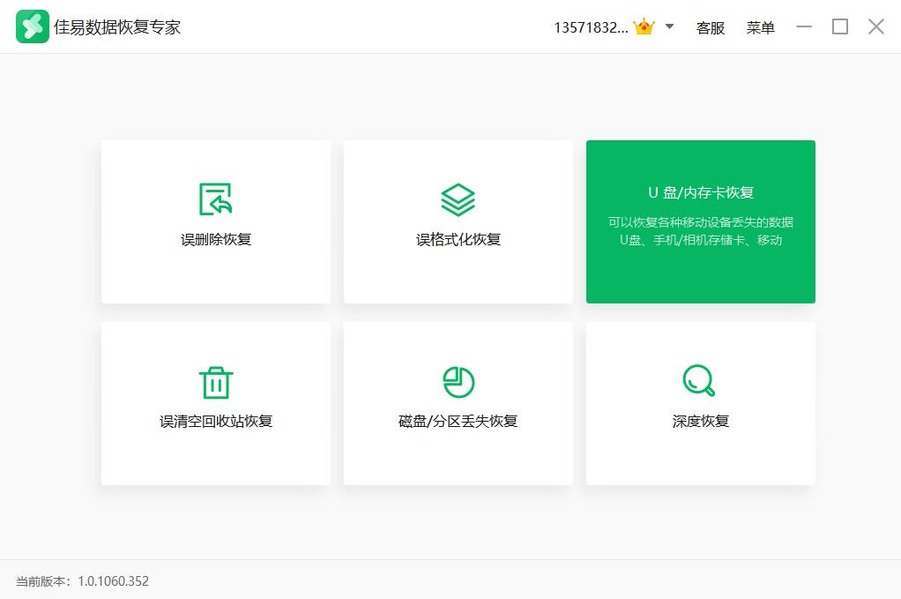Minimize the data recovery window
Viewport: 901px width, 599px height.
[804, 27]
